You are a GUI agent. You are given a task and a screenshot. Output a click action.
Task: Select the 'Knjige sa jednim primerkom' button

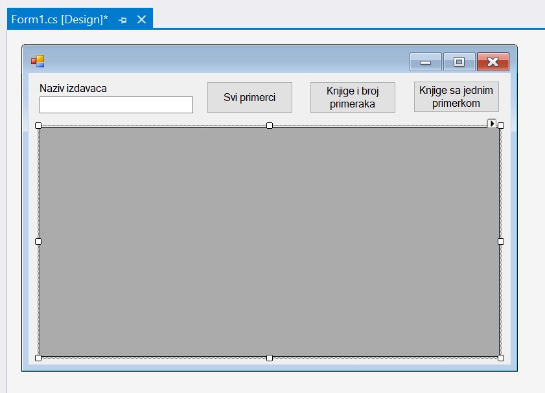[456, 96]
